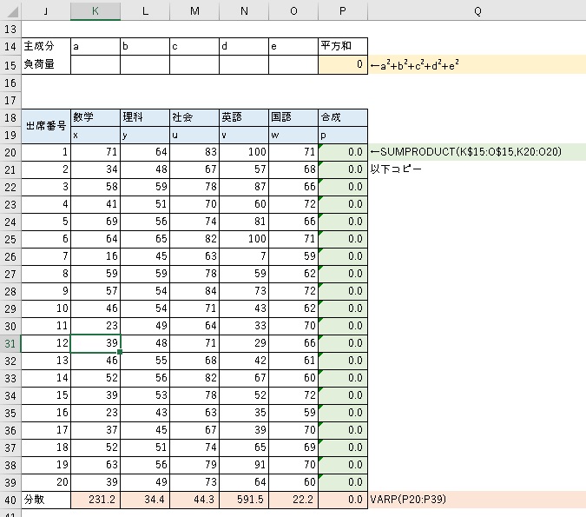Select column K header
The image size is (586, 517).
pos(95,9)
